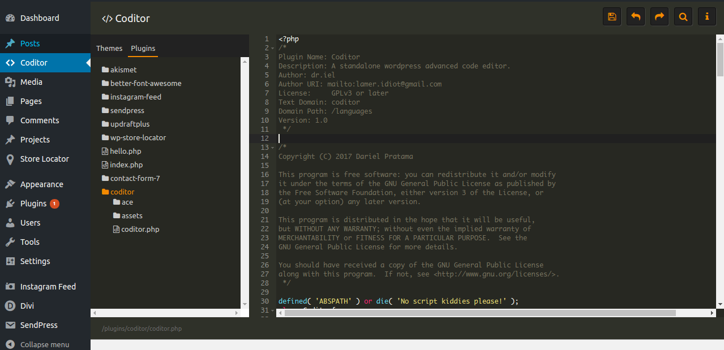The width and height of the screenshot is (724, 350).
Task: Click the Redo arrow button
Action: tap(659, 16)
